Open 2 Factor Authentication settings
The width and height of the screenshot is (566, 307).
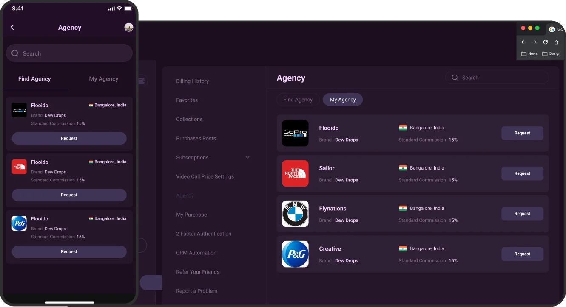[204, 234]
